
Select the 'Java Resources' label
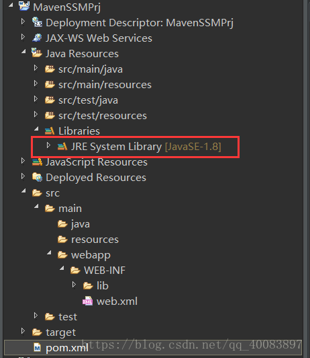tap(82, 54)
